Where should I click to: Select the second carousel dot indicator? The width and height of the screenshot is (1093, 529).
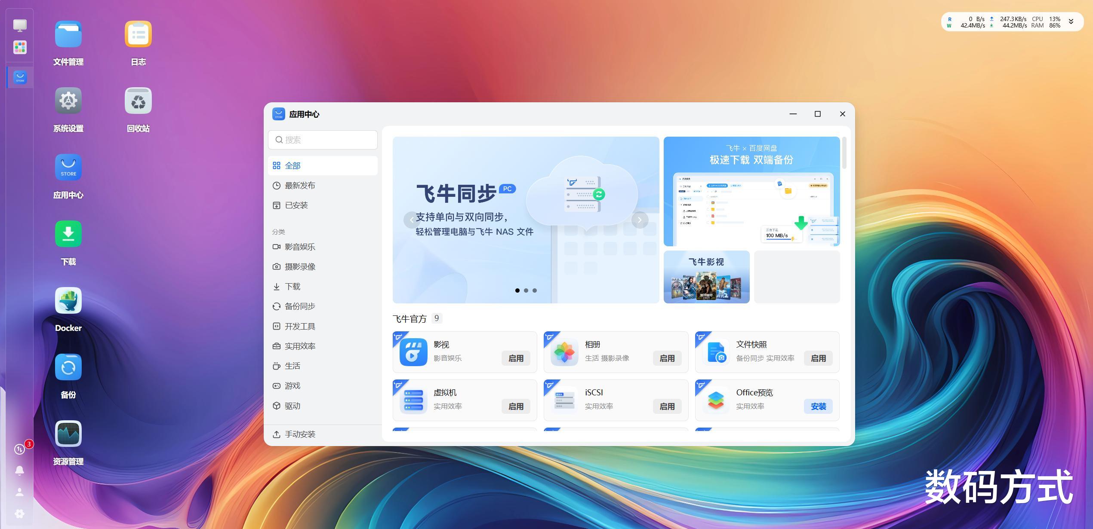click(x=526, y=290)
